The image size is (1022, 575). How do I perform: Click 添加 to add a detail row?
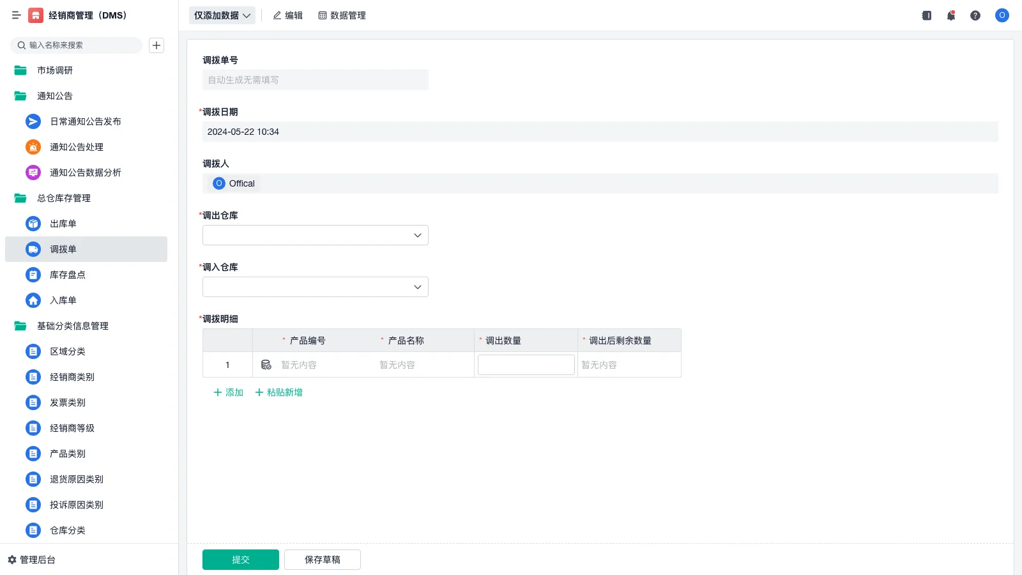[x=227, y=392]
